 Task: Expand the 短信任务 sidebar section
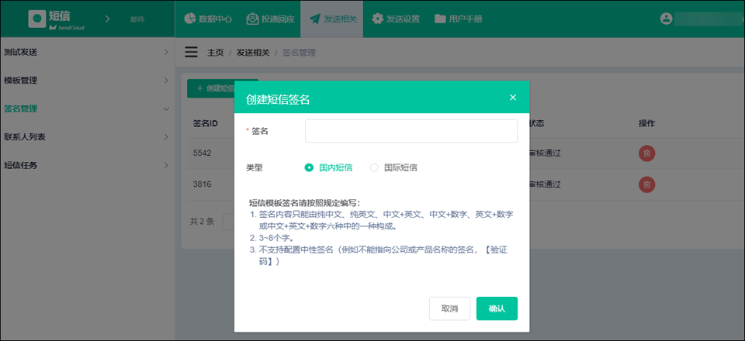(85, 165)
